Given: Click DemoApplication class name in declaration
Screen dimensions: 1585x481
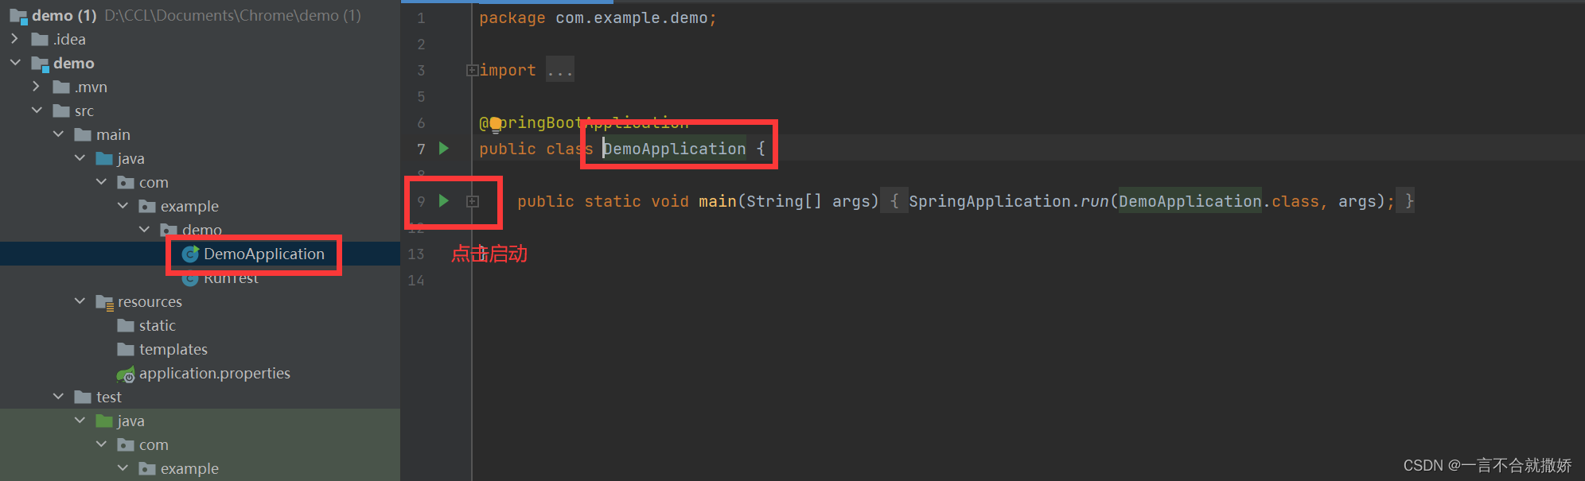Looking at the screenshot, I should [x=675, y=149].
